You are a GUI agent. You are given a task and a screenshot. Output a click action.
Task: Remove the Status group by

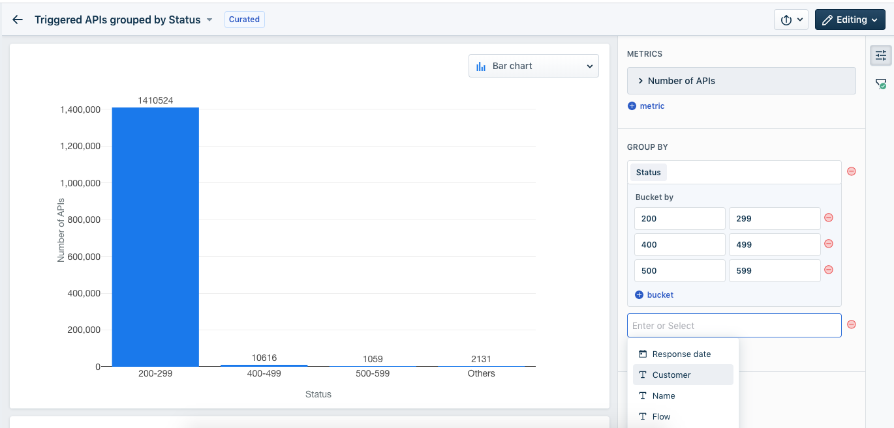852,171
